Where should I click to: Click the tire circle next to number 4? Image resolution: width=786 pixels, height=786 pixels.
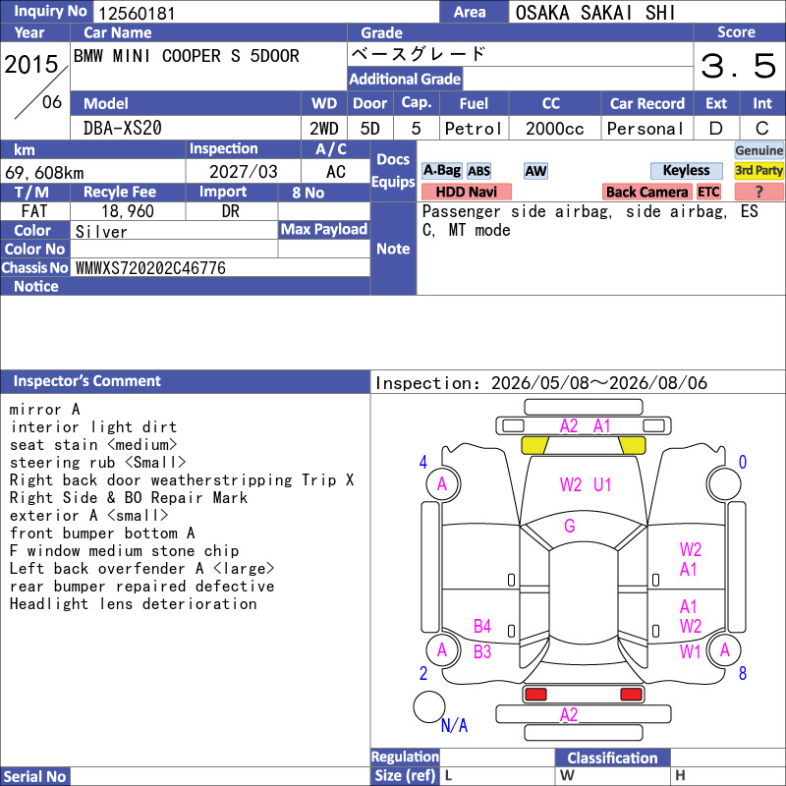443,484
